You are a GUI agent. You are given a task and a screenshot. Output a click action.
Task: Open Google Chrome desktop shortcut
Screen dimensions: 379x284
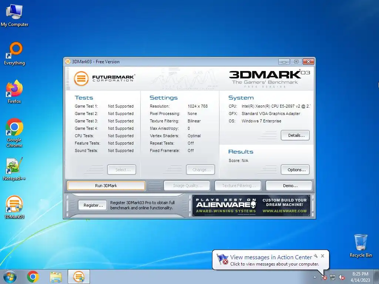point(14,133)
